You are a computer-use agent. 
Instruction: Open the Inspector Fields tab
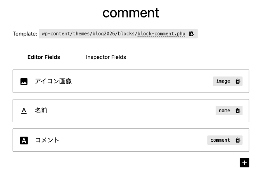tap(106, 57)
